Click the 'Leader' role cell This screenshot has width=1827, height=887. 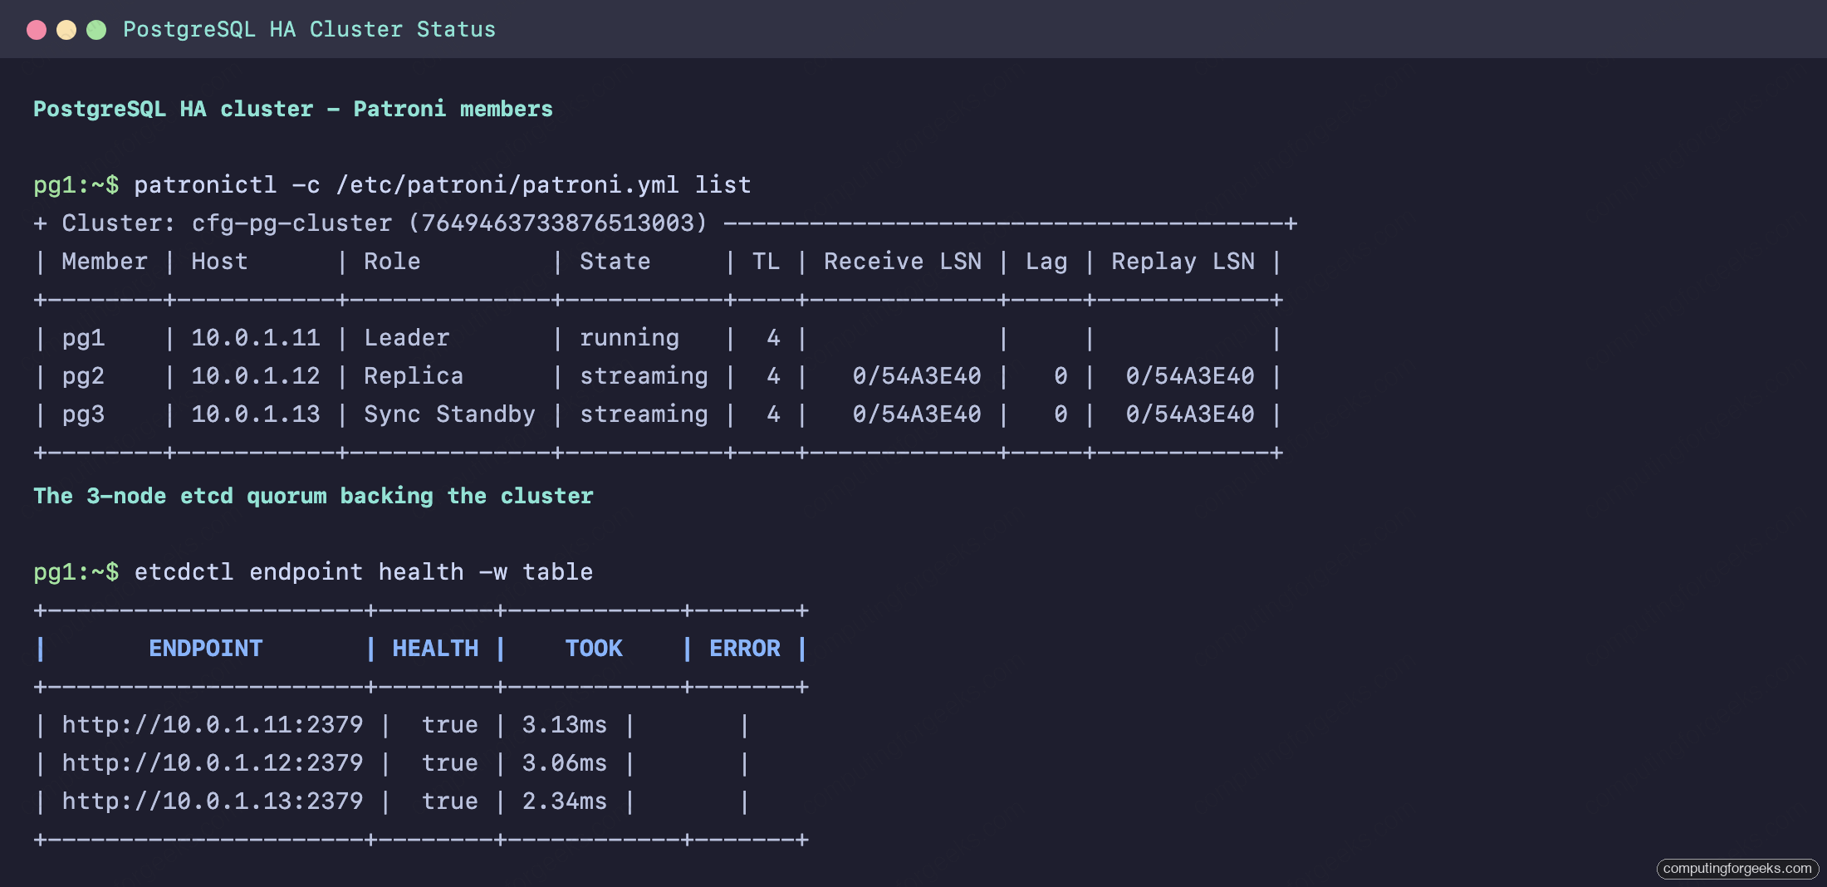click(x=407, y=338)
